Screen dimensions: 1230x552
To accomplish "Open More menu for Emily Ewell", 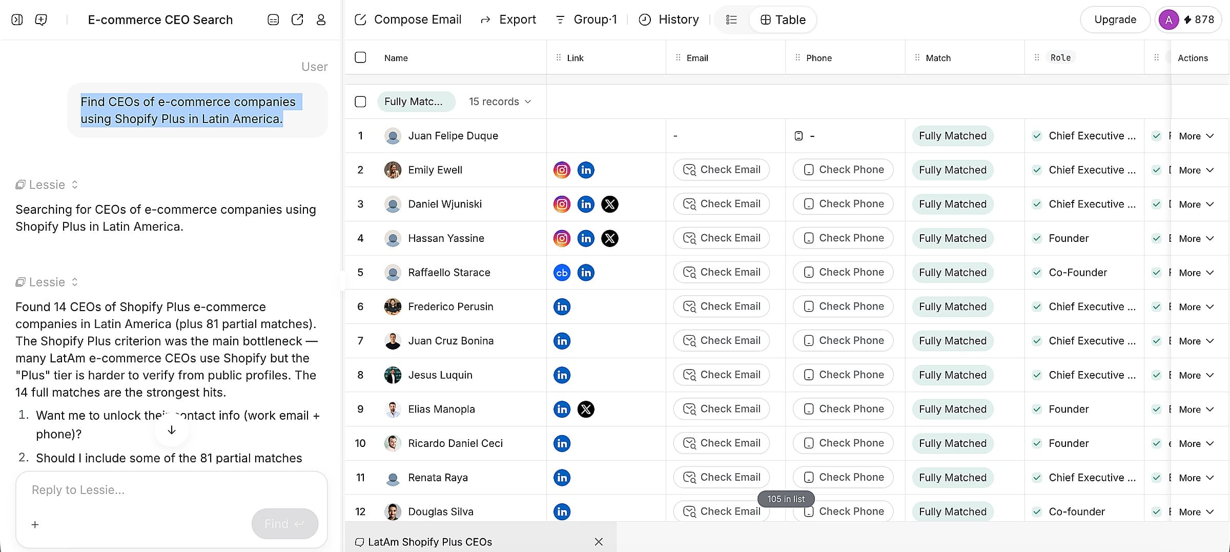I will [x=1196, y=170].
